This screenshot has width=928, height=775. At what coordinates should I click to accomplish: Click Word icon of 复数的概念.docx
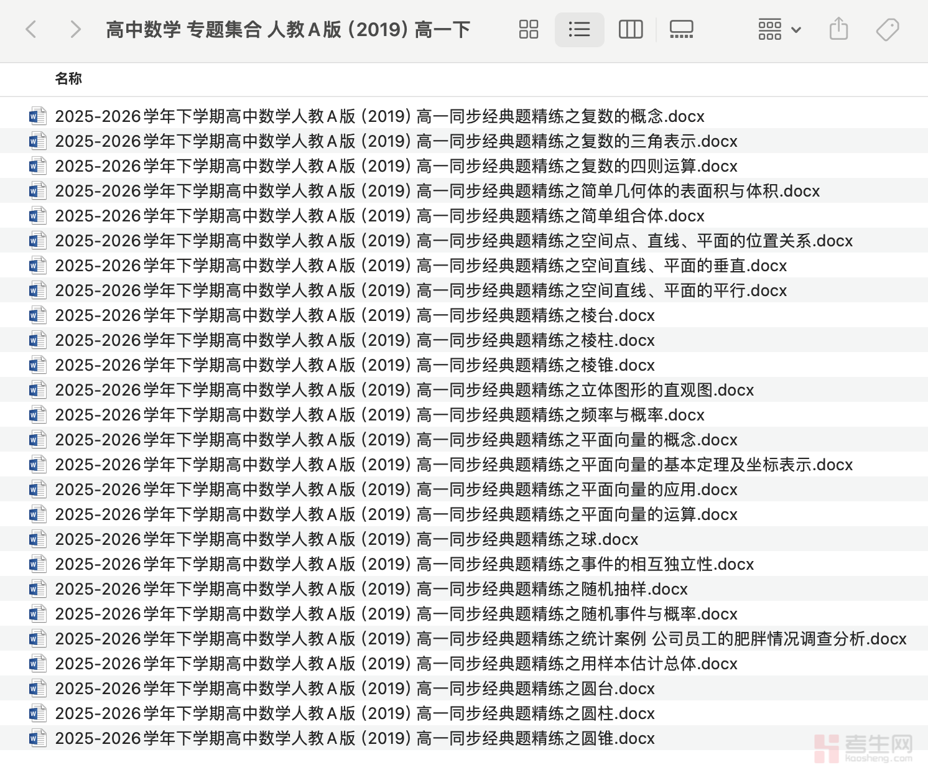coord(38,116)
